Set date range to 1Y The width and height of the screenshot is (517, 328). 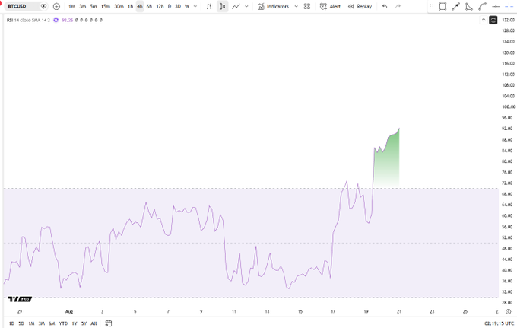[x=75, y=323]
